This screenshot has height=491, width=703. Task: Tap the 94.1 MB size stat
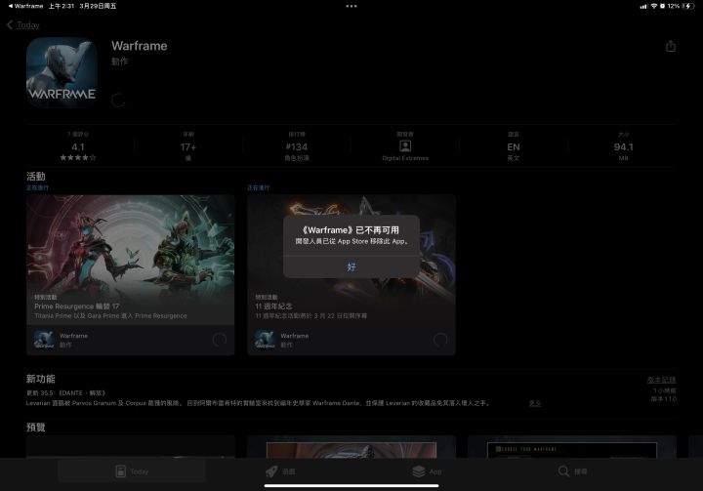[x=623, y=146]
